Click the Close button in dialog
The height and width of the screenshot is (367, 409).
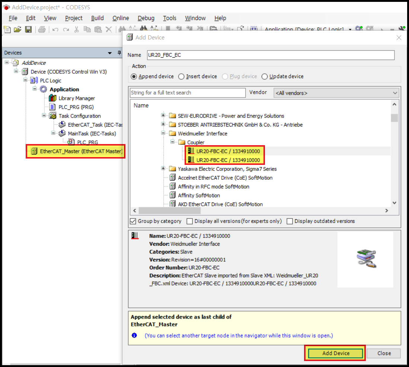tap(384, 353)
